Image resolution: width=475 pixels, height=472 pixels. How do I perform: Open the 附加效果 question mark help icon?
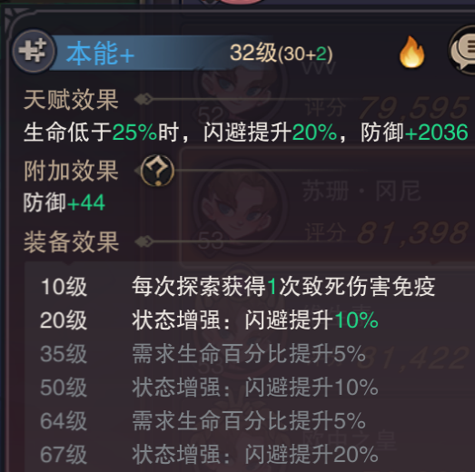click(157, 171)
